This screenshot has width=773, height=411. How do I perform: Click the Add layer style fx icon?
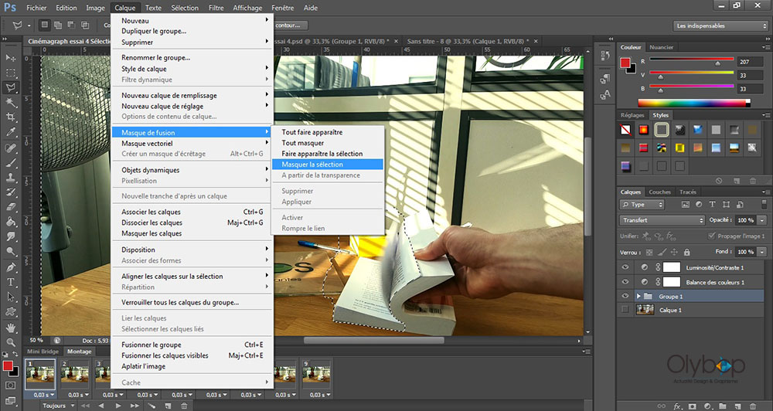click(677, 406)
